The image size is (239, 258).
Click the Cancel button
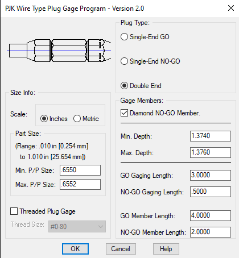click(121, 249)
